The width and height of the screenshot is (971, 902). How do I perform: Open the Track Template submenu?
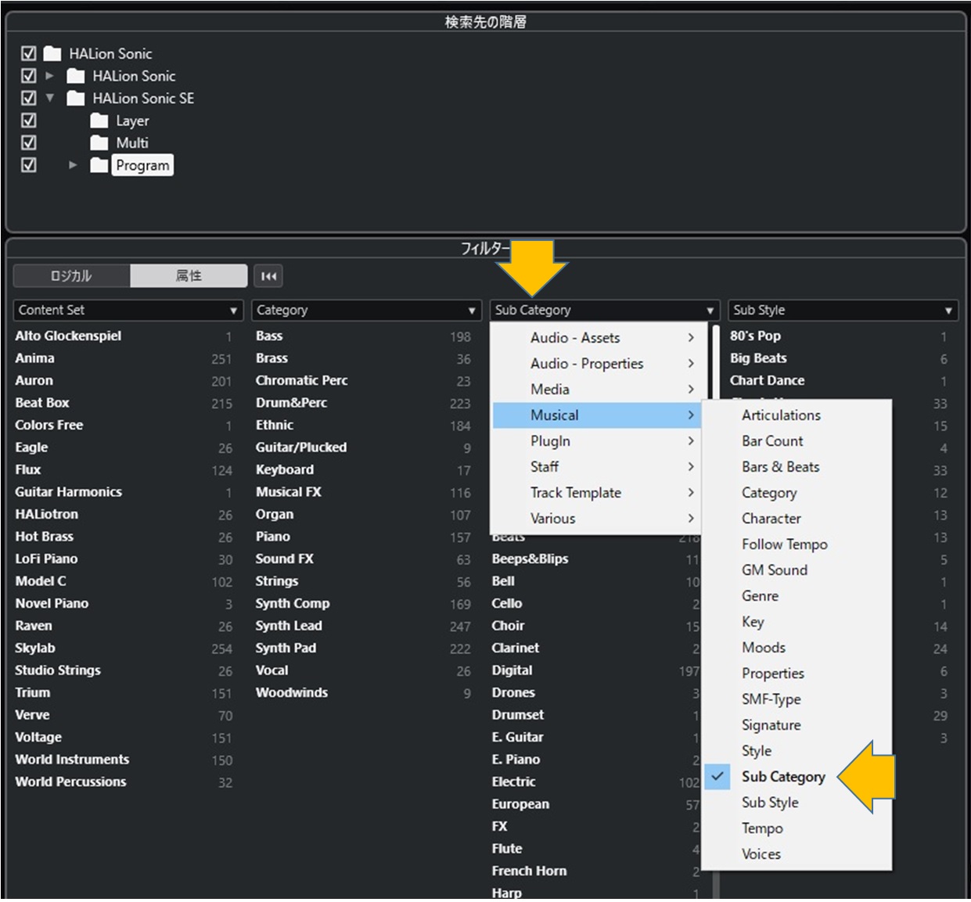pos(596,493)
